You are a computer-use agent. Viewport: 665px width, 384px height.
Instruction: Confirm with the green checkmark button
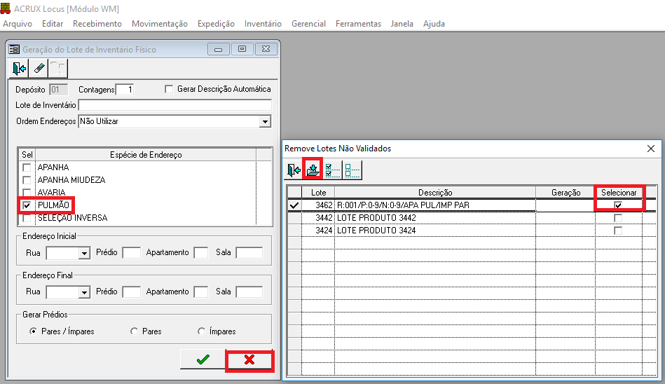203,359
